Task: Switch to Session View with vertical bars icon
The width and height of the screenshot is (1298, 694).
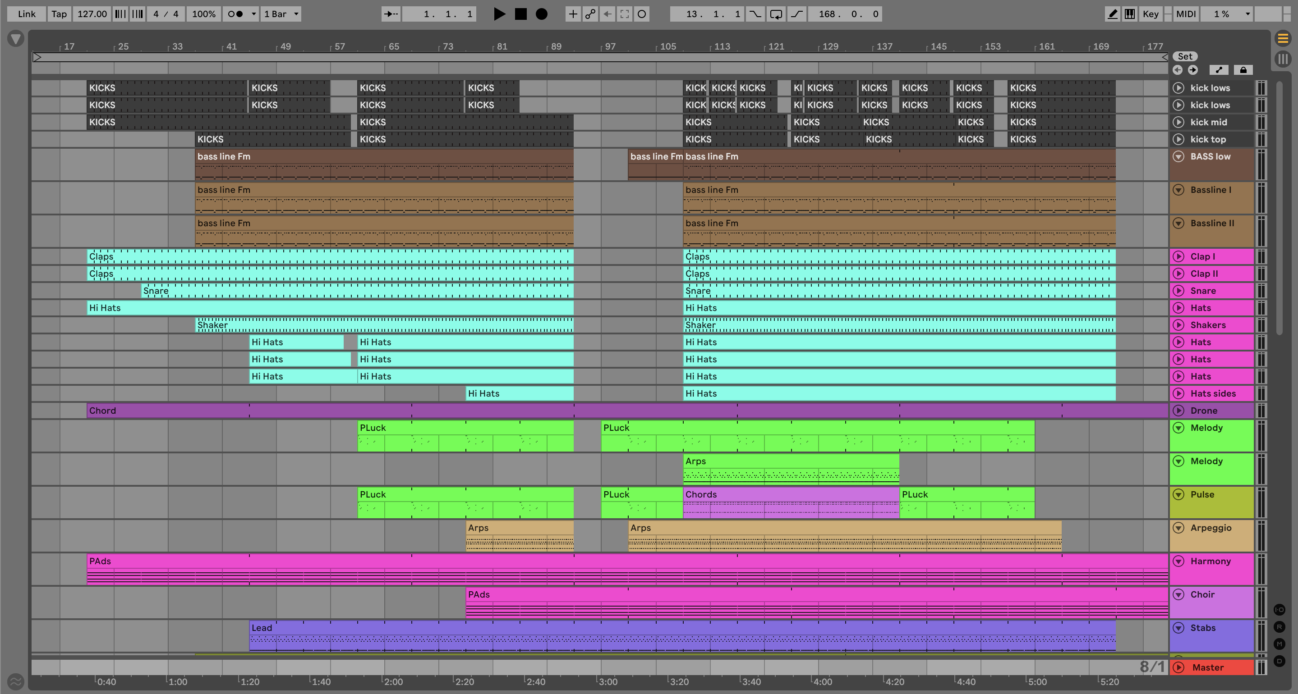Action: 1283,59
